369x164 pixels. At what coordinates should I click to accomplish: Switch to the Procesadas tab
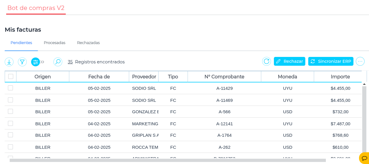[x=55, y=43]
